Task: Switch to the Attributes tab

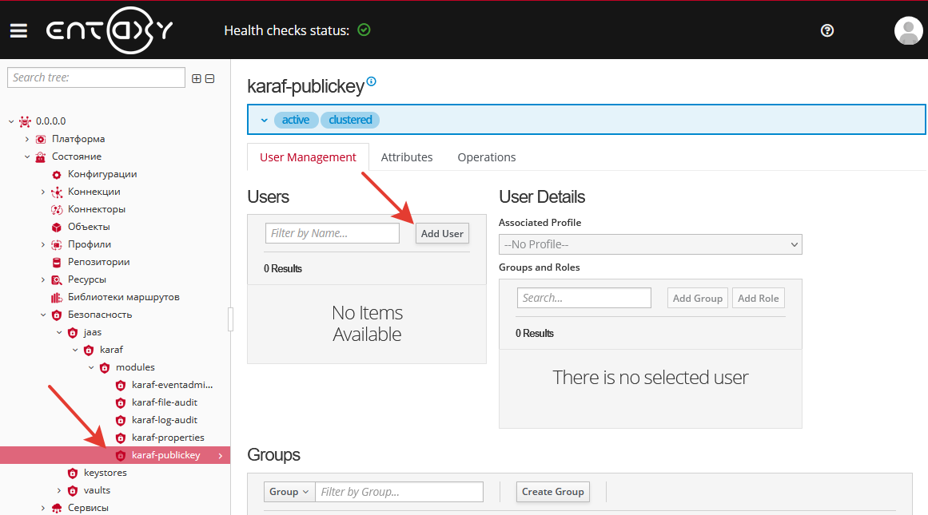Action: 407,156
